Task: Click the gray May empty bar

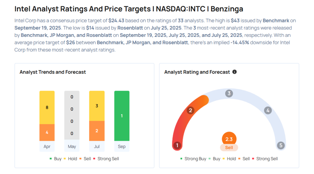Action: (x=72, y=115)
